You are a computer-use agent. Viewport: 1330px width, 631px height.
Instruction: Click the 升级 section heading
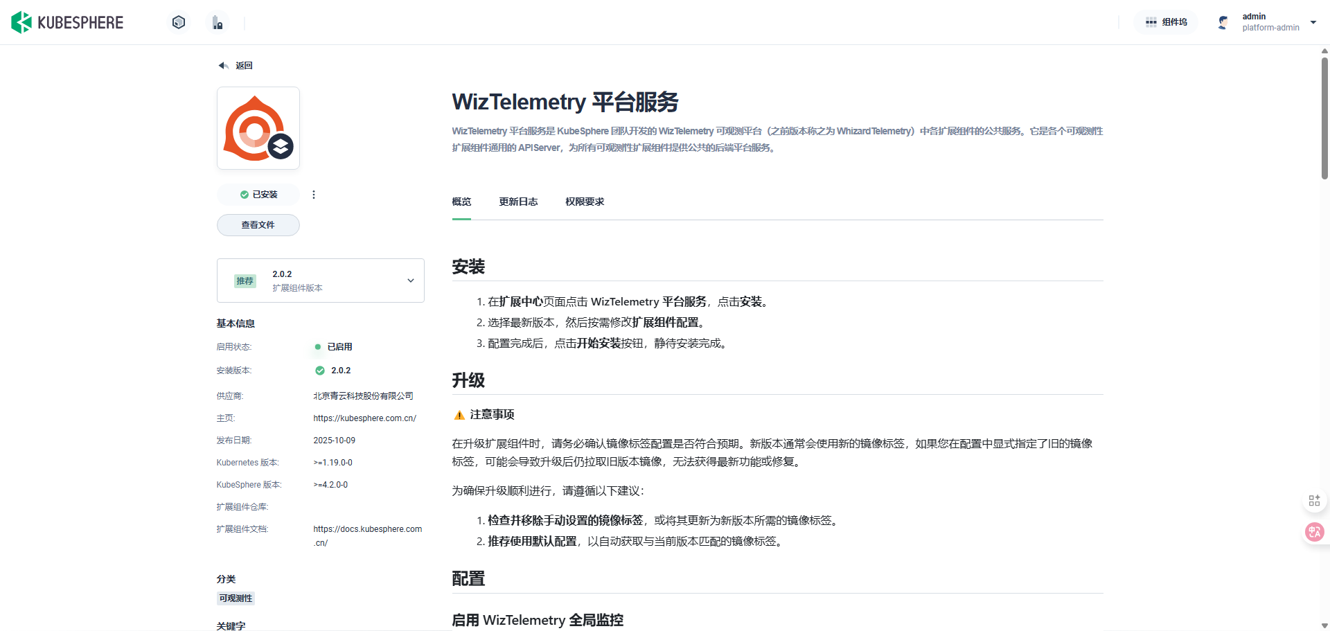tap(468, 380)
